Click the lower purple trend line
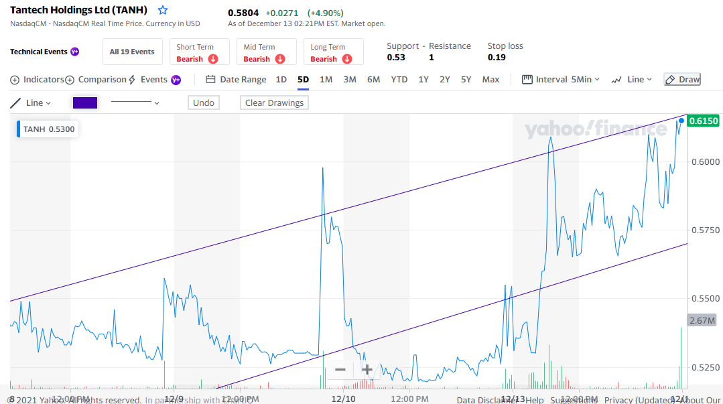The image size is (723, 404). pyautogui.click(x=452, y=316)
